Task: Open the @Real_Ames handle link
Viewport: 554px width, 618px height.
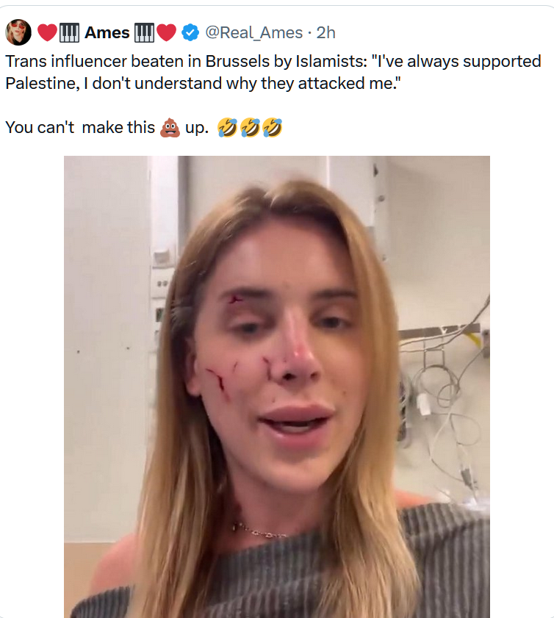Action: (x=253, y=32)
